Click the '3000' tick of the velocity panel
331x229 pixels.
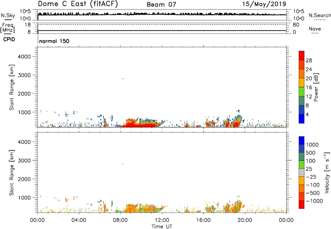pyautogui.click(x=24, y=160)
